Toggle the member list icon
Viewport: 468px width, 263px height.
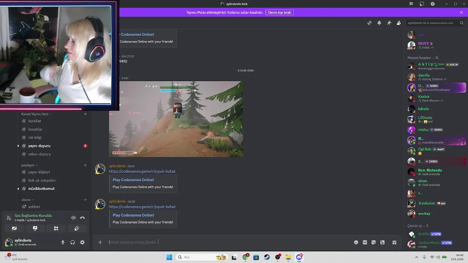click(x=399, y=23)
